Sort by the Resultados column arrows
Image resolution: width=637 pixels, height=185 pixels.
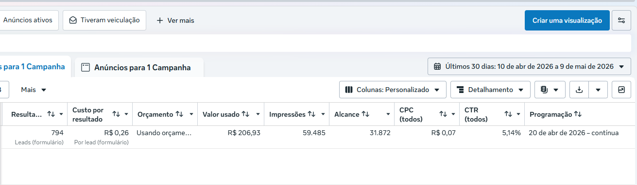coord(51,114)
